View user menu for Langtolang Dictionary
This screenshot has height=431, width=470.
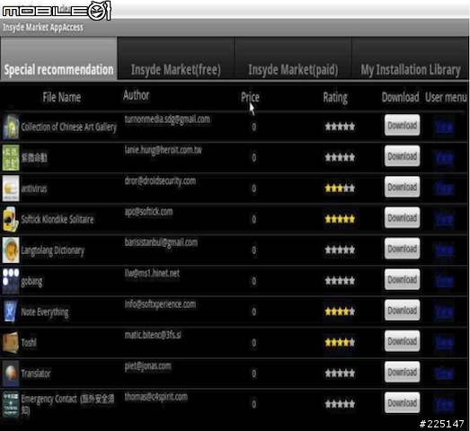click(444, 251)
